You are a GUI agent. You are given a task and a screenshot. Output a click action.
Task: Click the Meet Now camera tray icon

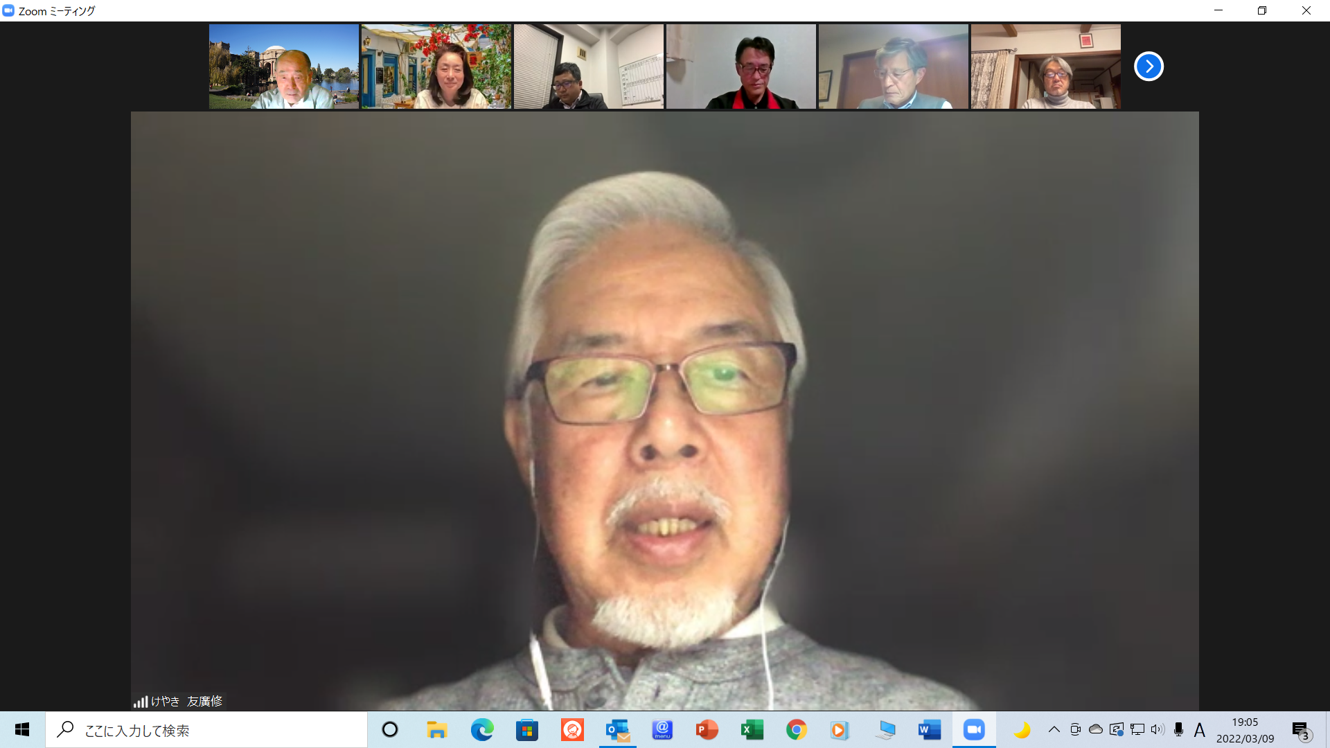tap(1075, 729)
